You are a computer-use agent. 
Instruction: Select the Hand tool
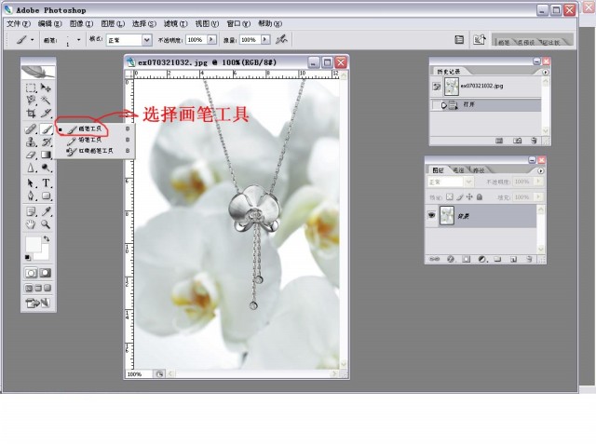click(31, 224)
